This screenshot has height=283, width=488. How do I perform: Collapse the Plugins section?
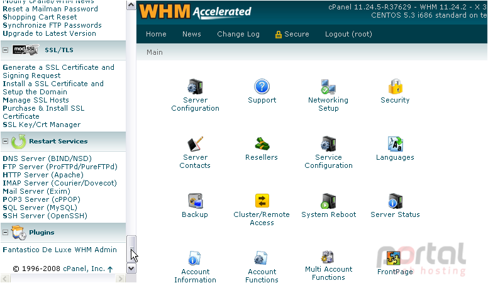point(5,232)
